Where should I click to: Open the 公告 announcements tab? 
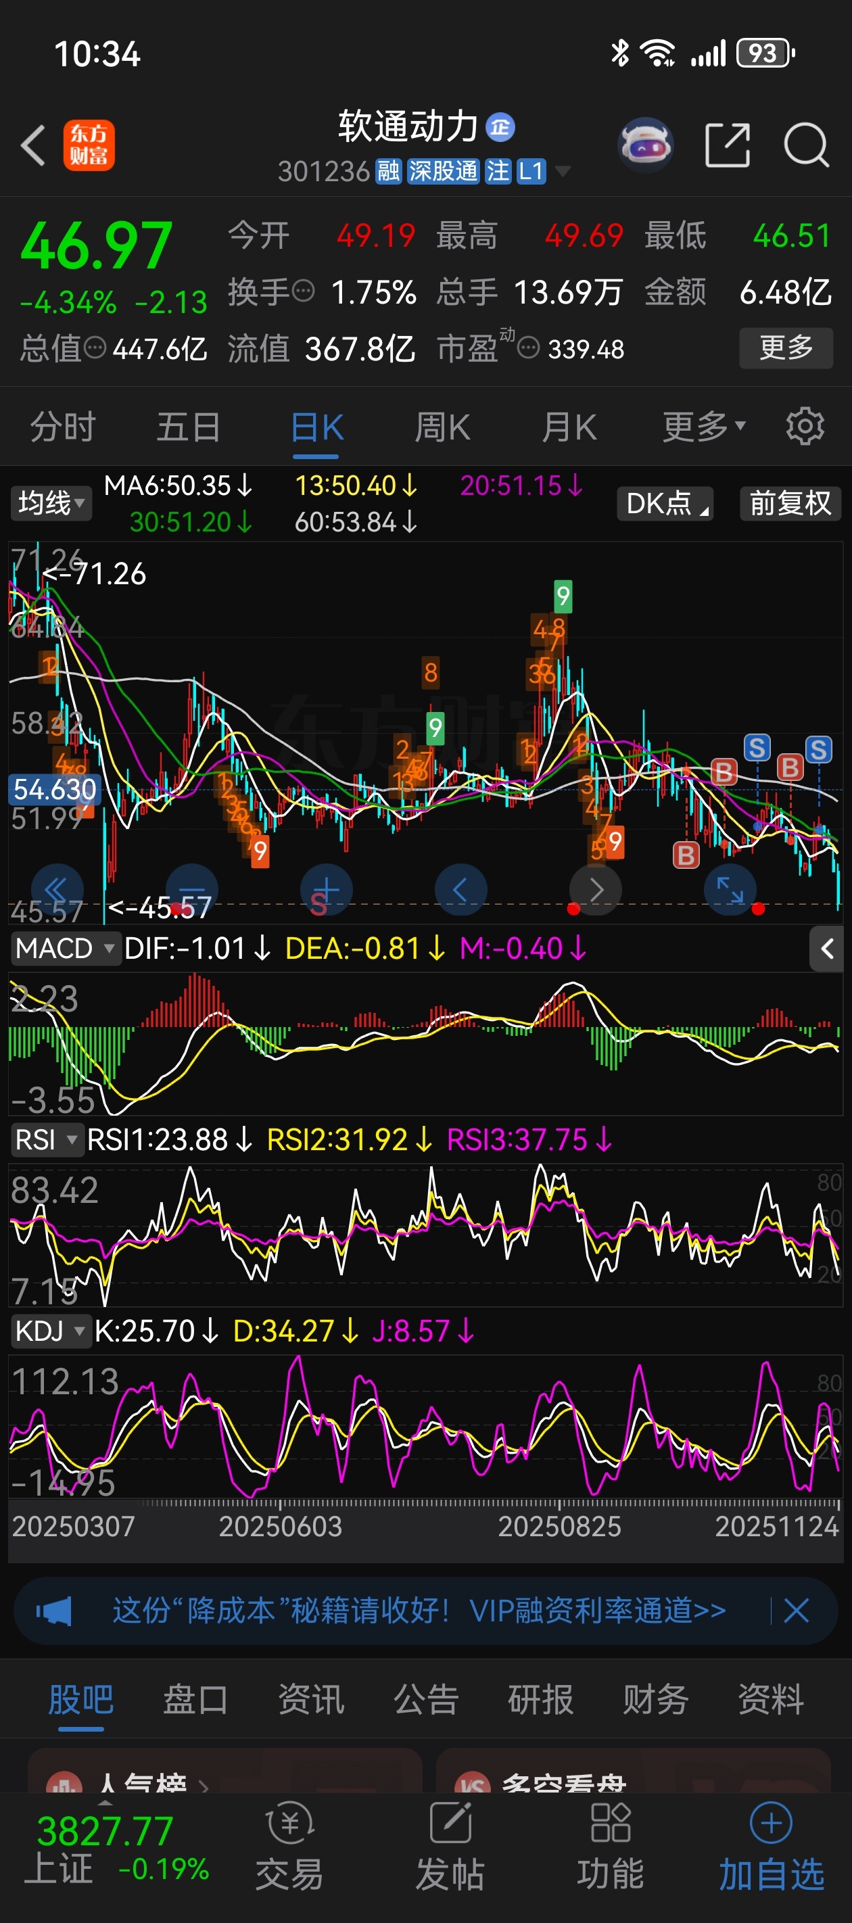425,1699
